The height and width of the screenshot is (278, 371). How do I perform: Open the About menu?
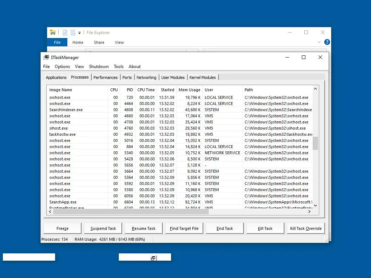135,67
